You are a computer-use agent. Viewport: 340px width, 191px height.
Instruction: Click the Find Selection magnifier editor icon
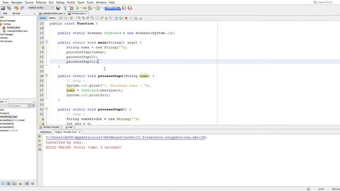79,18
